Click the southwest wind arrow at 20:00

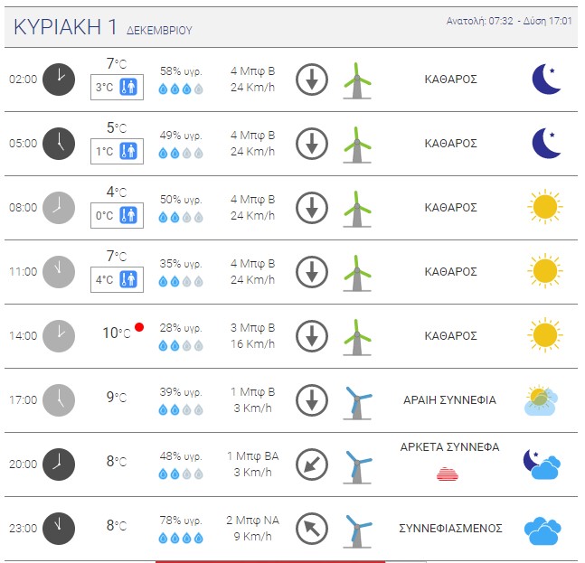coord(312,464)
